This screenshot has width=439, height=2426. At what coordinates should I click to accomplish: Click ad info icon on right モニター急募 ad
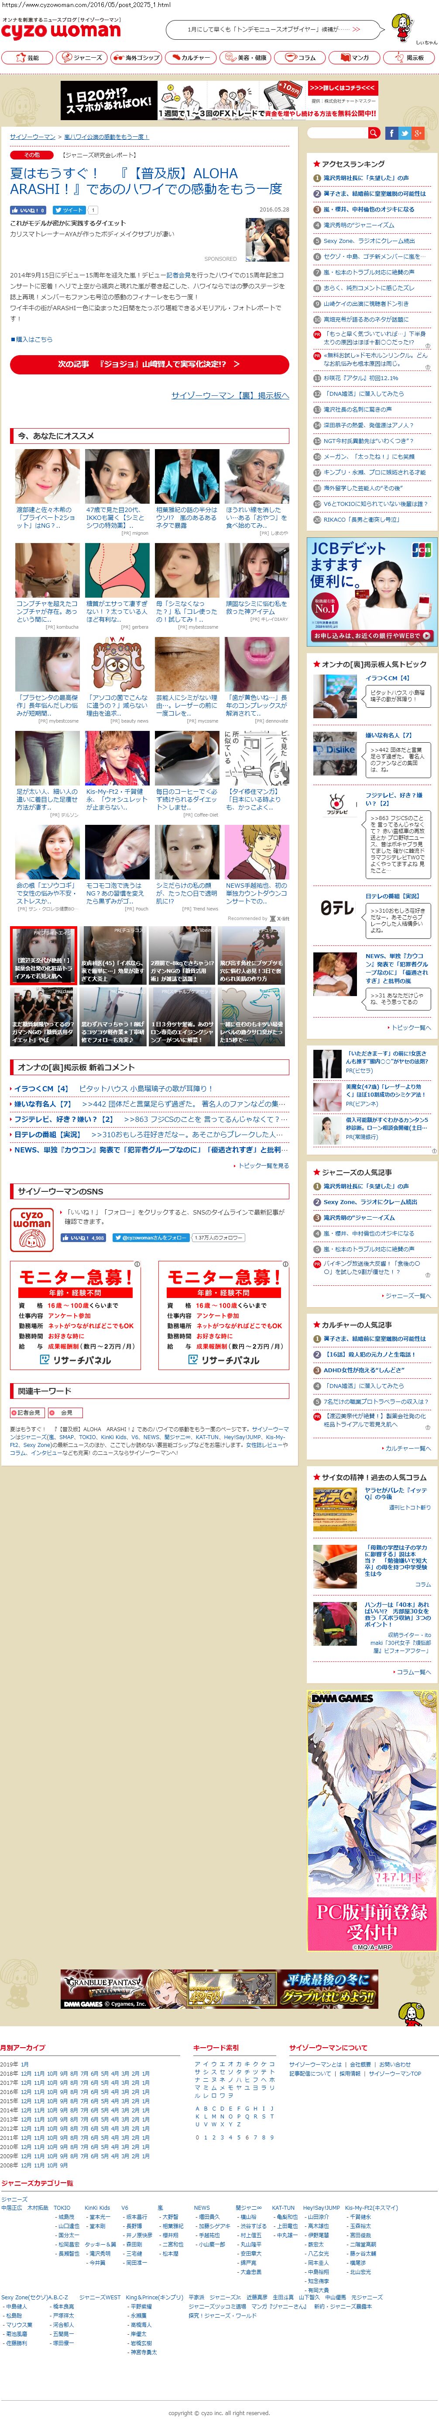point(286,1263)
